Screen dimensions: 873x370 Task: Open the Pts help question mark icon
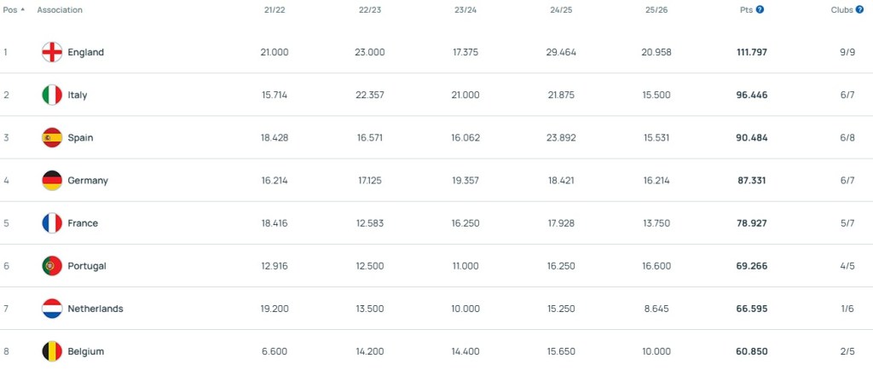click(760, 9)
